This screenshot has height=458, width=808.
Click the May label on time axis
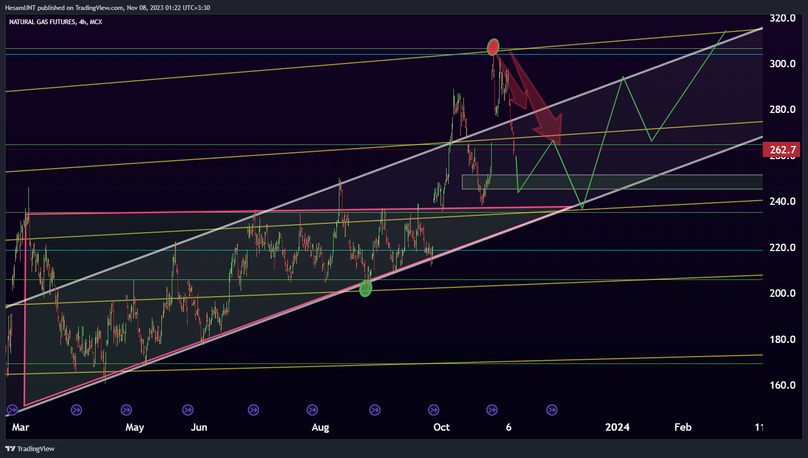click(x=134, y=427)
